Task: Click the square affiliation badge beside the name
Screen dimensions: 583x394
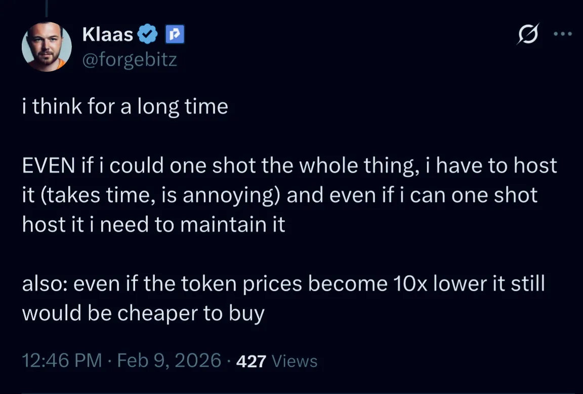Action: pos(175,35)
